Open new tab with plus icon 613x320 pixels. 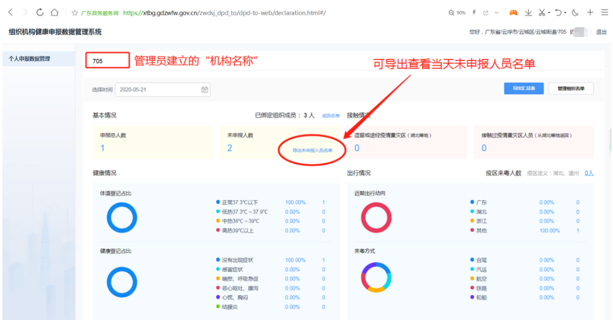(590, 13)
